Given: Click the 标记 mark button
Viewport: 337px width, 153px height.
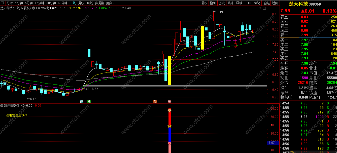Looking at the screenshot, I should coord(257,3).
